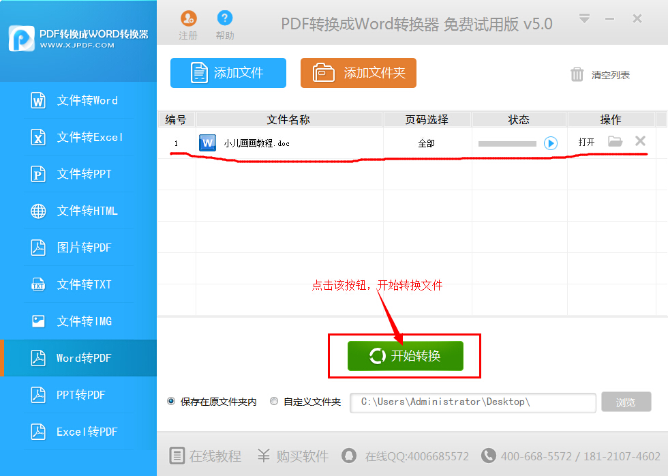Click the PDF转换成WORD转换器 logo
Screen dimensions: 668x476
[x=78, y=38]
